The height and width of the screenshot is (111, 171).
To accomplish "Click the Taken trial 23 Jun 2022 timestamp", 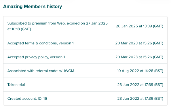I will click(140, 85).
